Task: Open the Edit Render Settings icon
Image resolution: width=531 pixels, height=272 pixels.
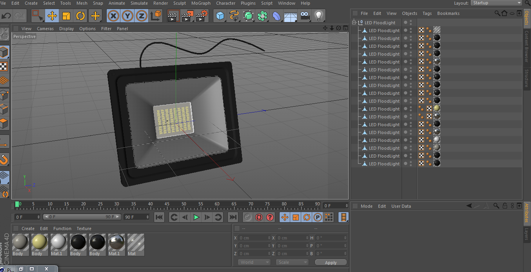Action: (x=202, y=16)
